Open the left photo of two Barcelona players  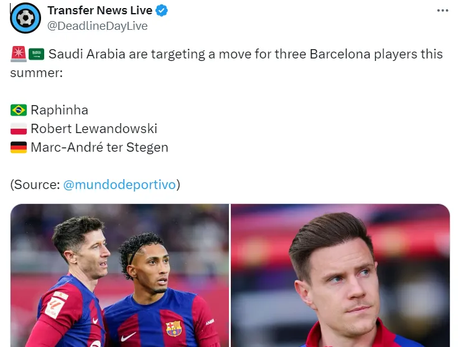point(119,275)
